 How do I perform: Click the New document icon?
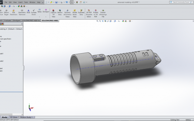point(46,2)
